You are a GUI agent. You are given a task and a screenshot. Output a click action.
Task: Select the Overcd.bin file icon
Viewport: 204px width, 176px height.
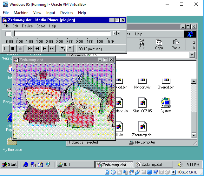tap(166, 81)
